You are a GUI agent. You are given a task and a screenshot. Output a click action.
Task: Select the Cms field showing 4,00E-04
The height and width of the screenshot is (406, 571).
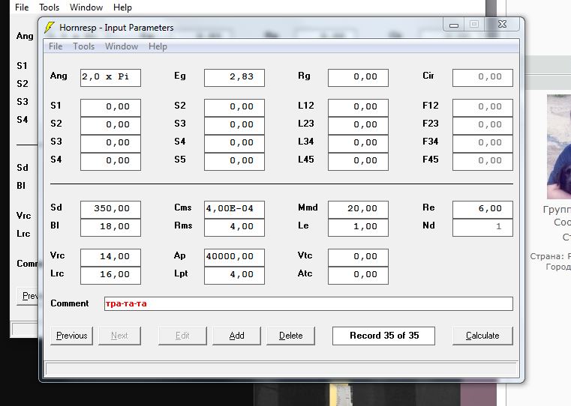[x=235, y=209]
